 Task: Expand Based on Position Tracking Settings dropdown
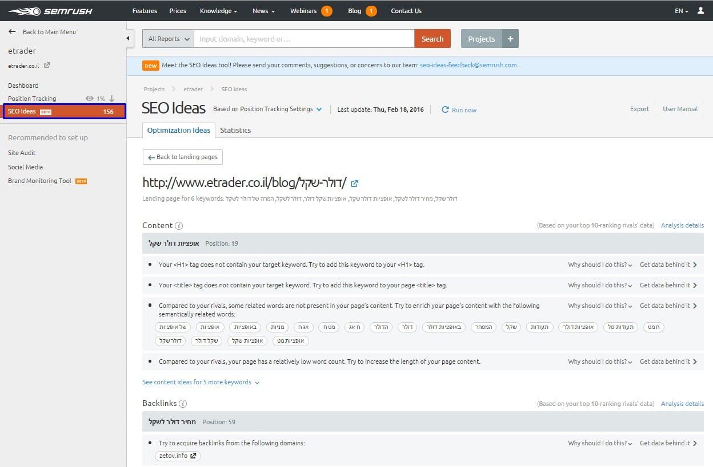click(267, 109)
